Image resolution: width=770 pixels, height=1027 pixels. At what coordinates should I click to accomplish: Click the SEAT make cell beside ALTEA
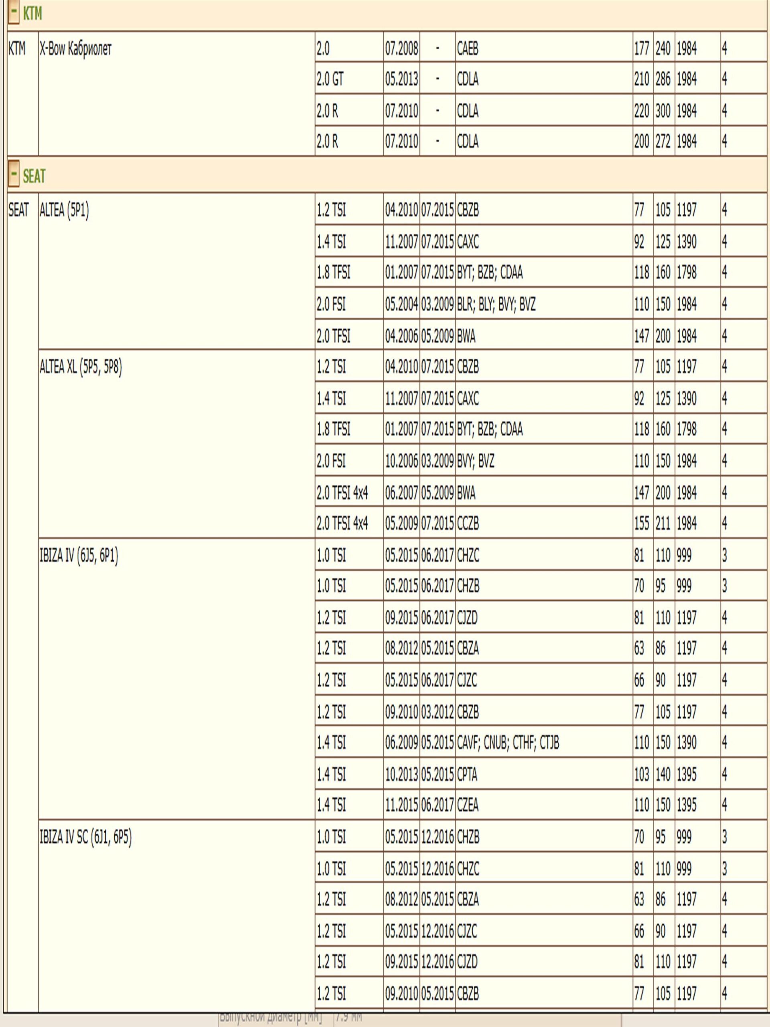18,210
